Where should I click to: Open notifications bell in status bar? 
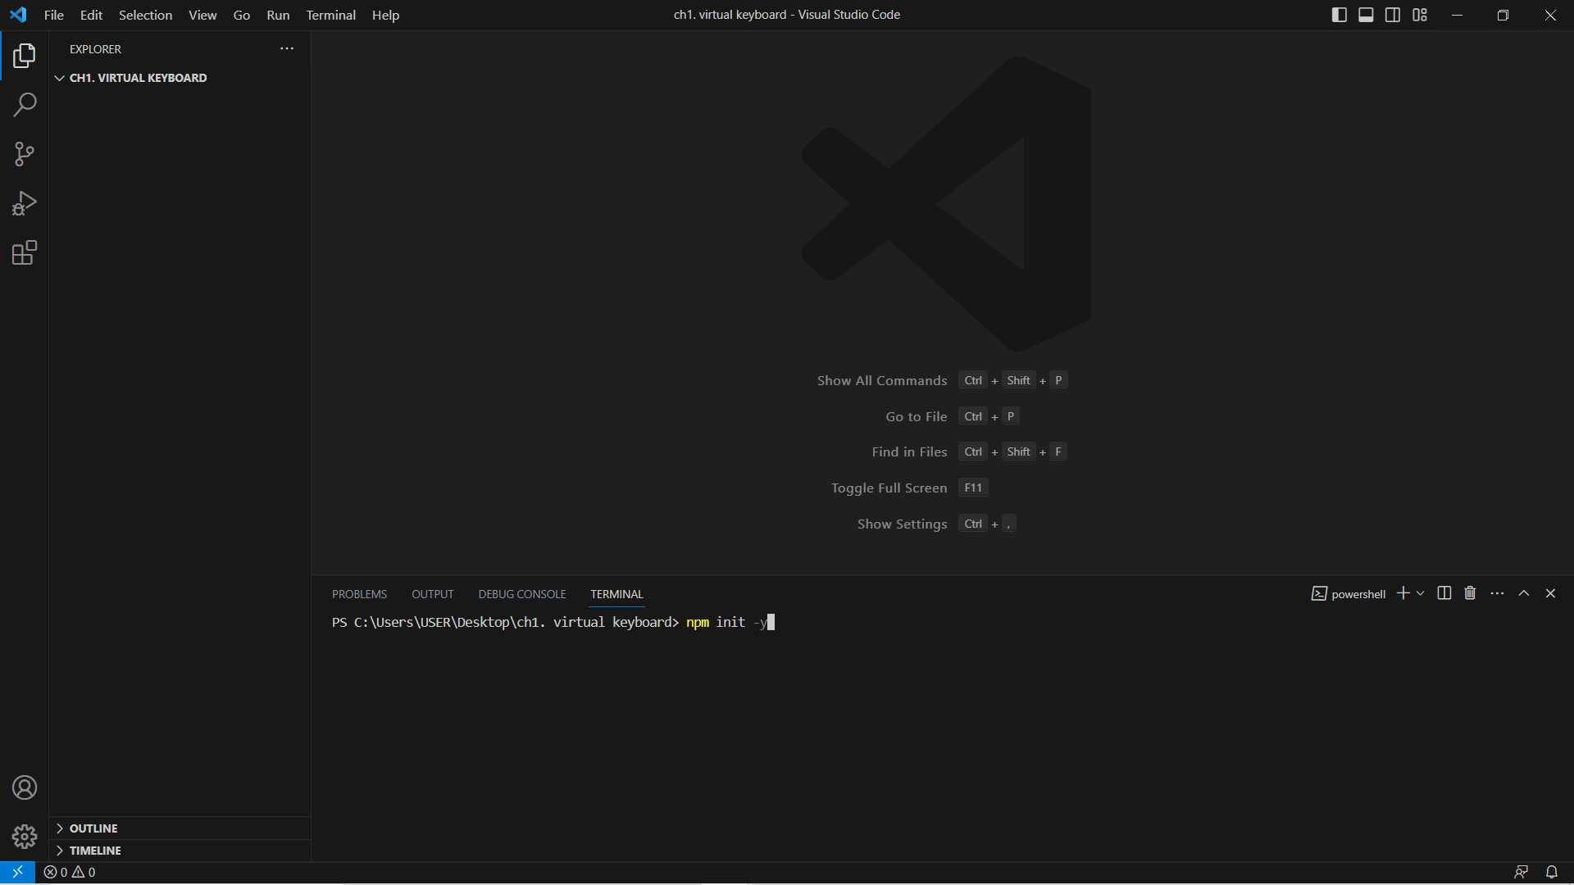(x=1552, y=872)
